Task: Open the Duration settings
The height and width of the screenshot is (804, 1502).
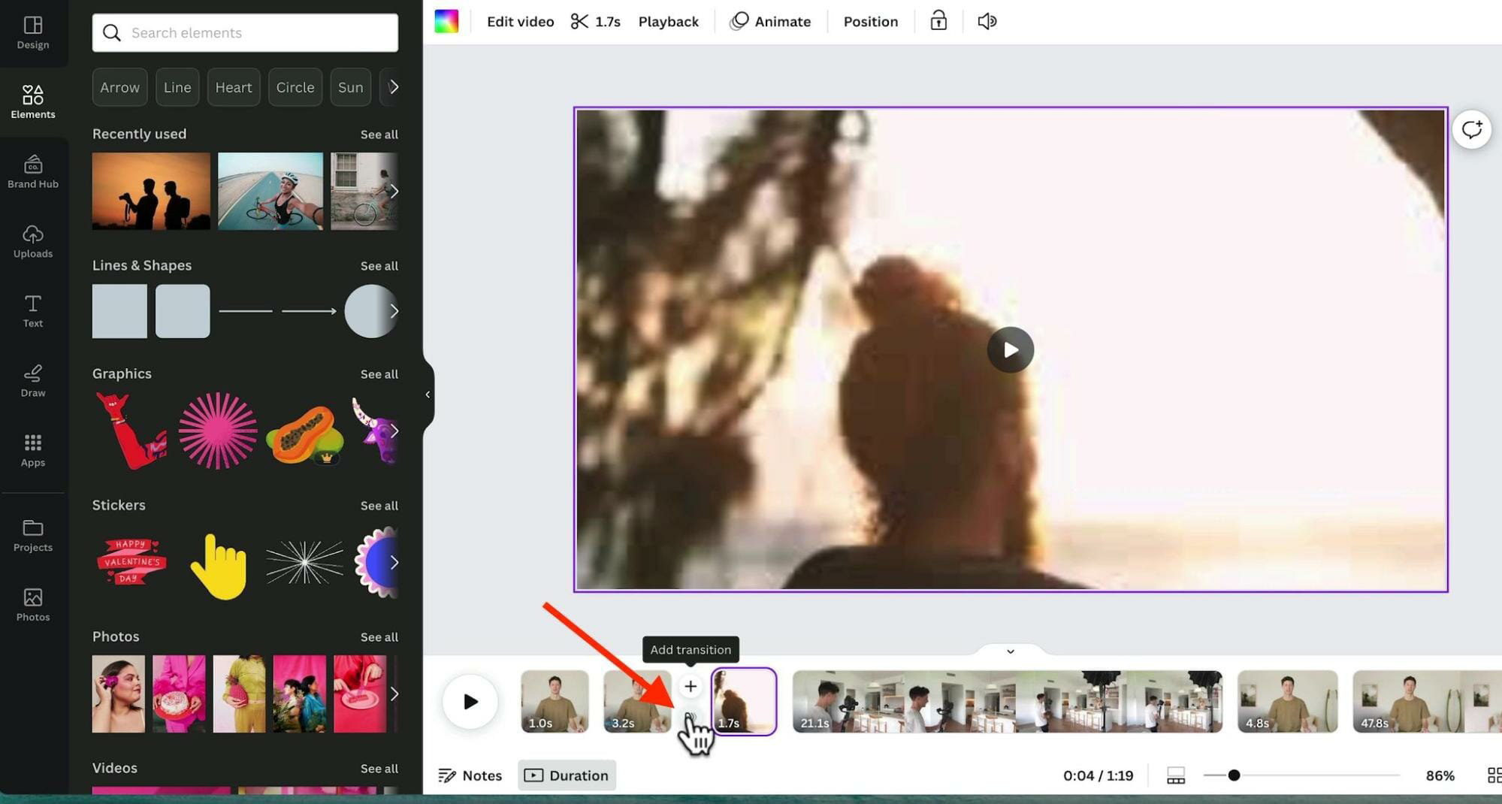Action: pos(567,775)
